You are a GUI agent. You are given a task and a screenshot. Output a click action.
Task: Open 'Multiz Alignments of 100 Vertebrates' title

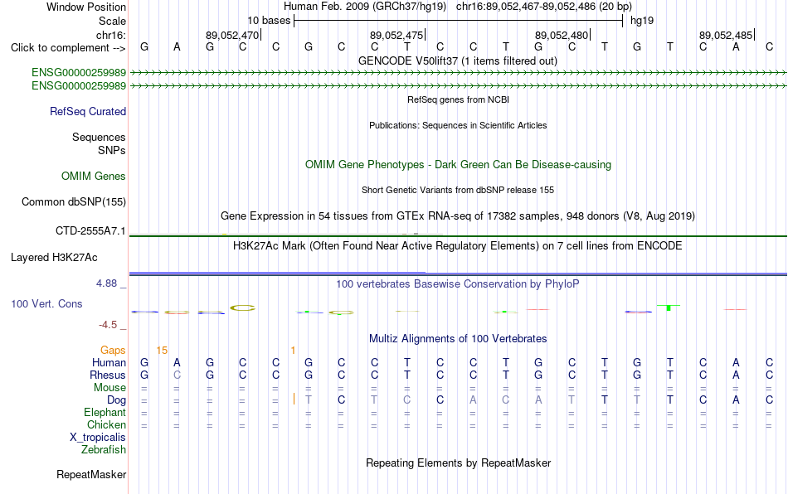[x=458, y=339]
